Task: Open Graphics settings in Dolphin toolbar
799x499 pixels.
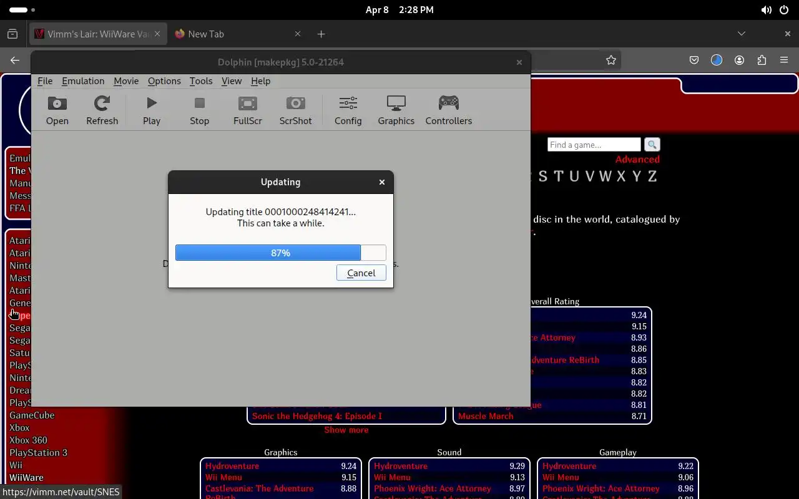Action: tap(396, 110)
